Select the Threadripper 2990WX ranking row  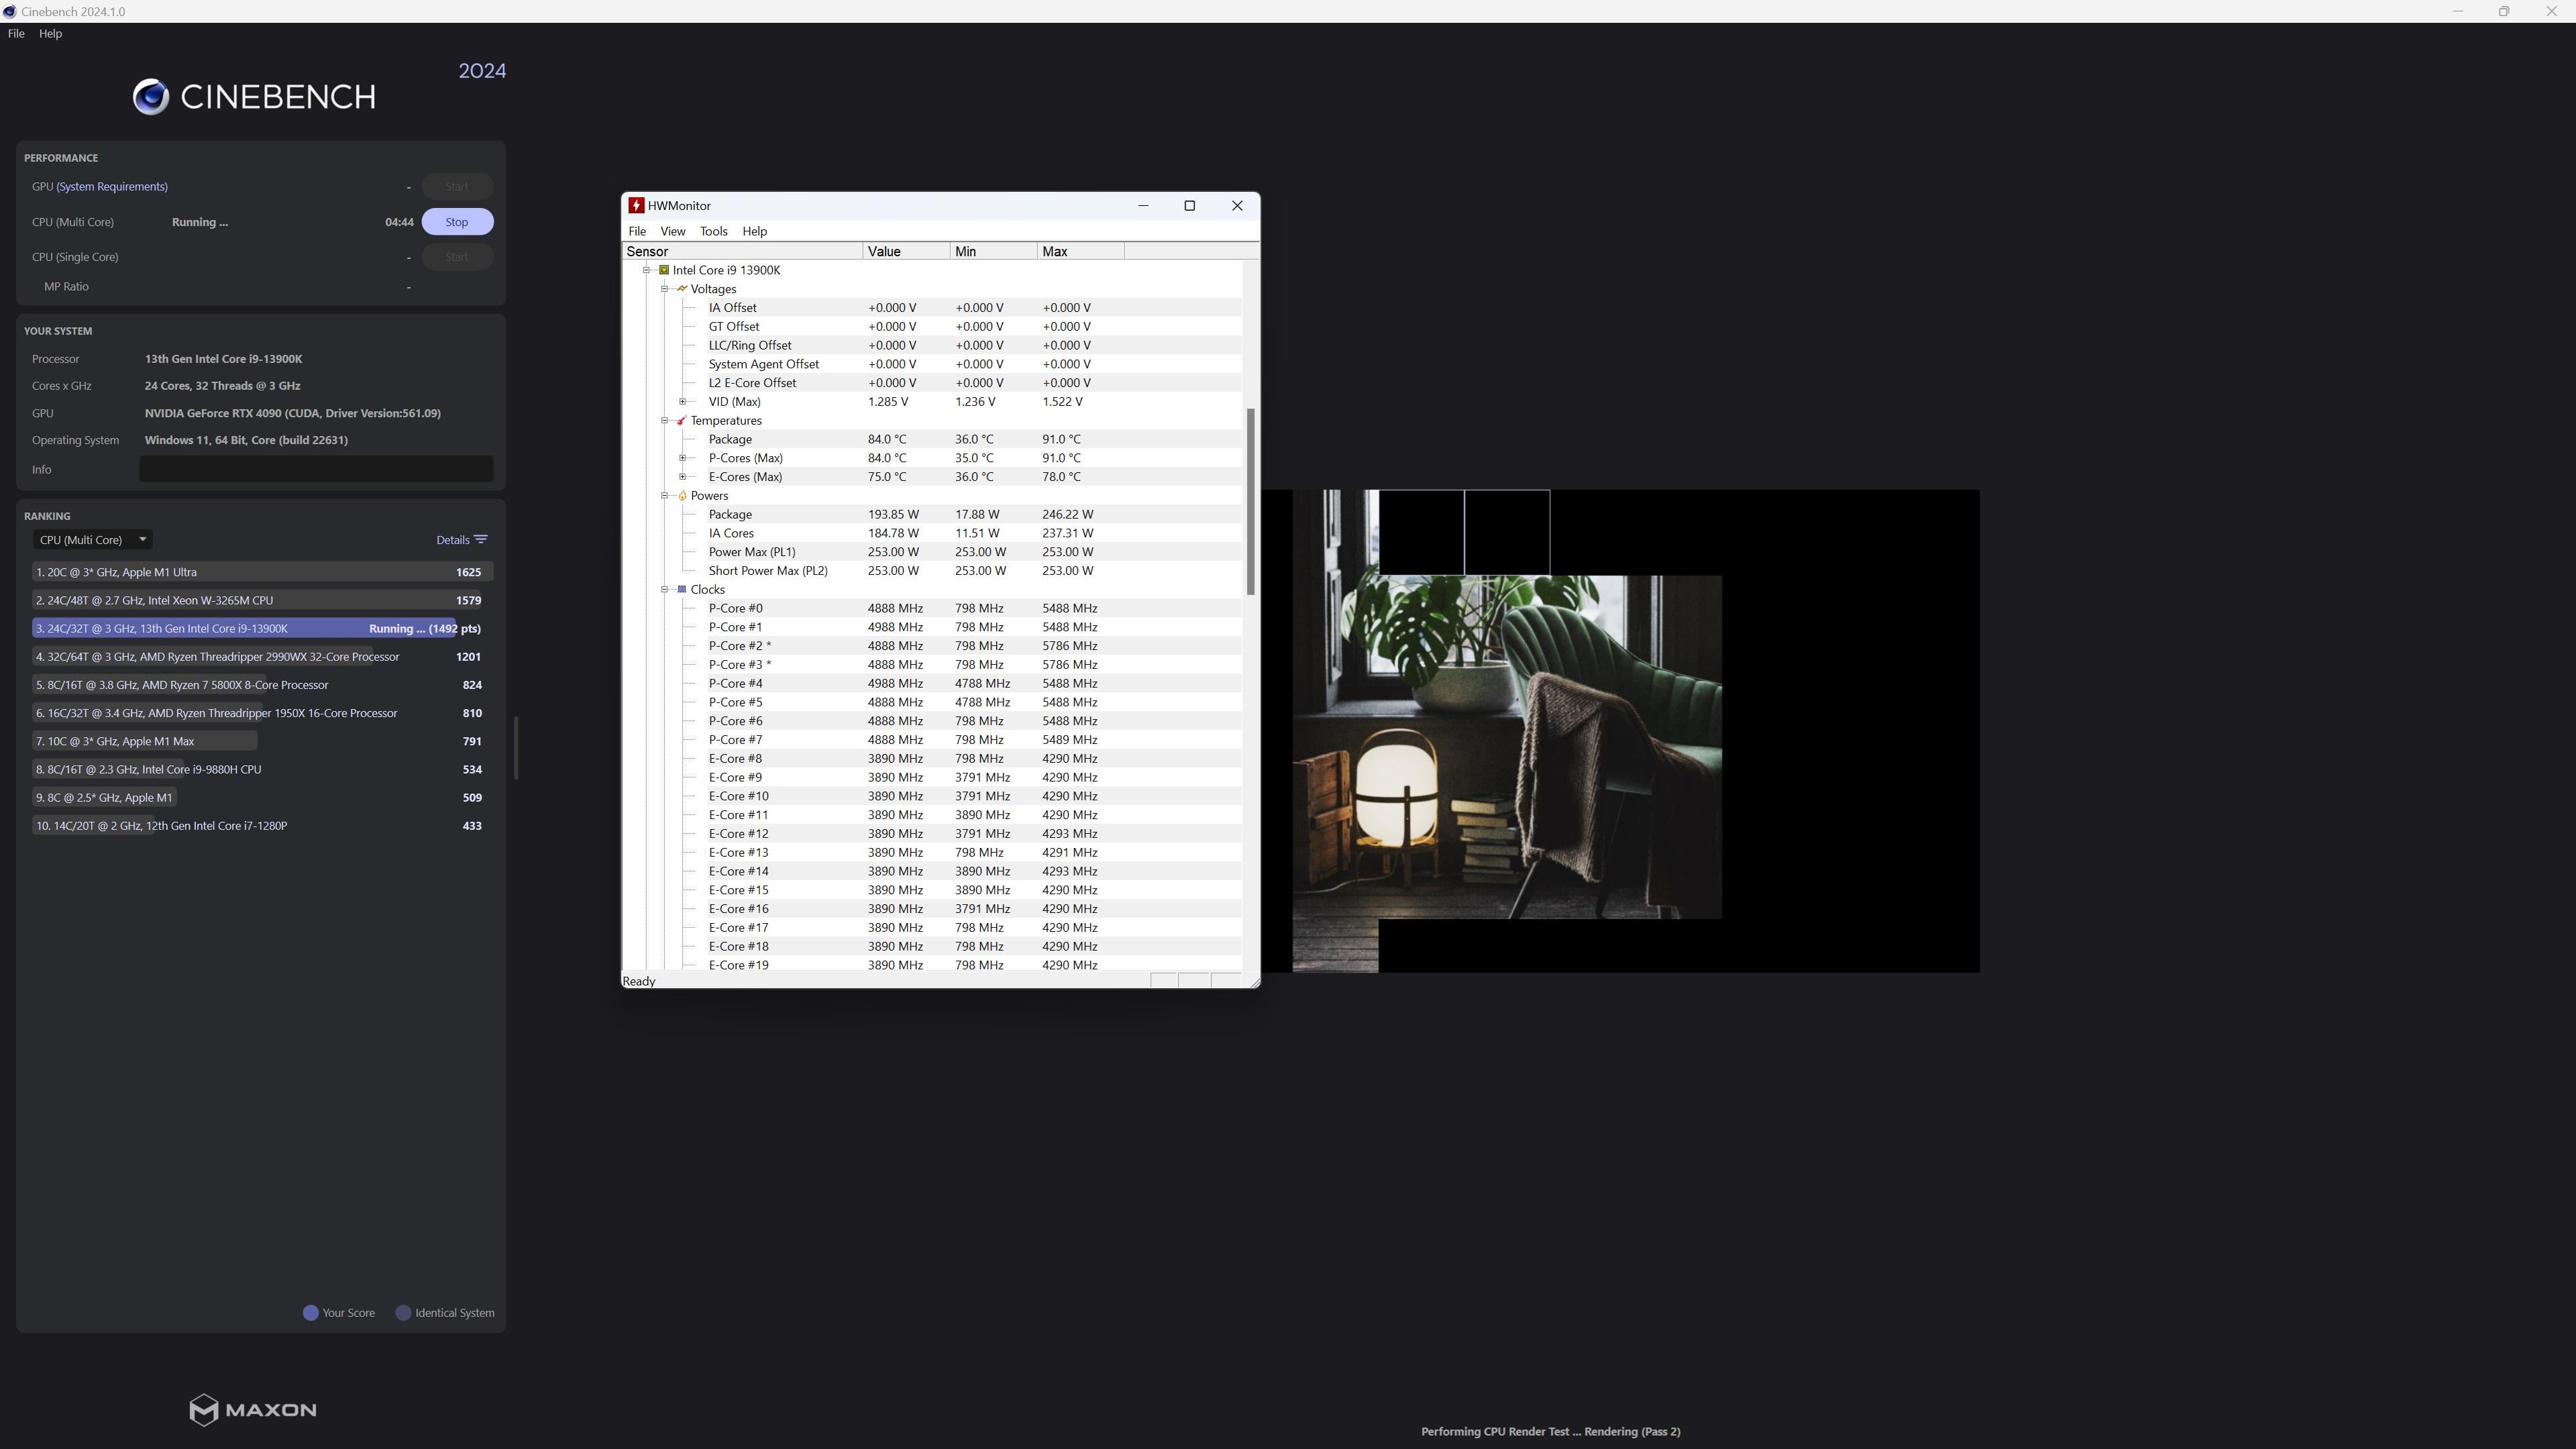262,657
